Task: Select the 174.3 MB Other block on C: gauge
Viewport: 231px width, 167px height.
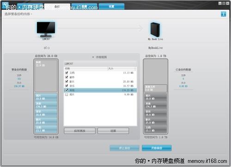Action: click(46, 105)
